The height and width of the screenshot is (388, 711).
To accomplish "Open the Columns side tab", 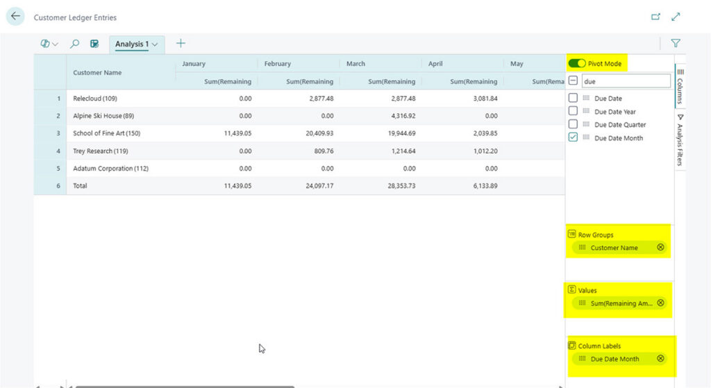I will click(680, 85).
